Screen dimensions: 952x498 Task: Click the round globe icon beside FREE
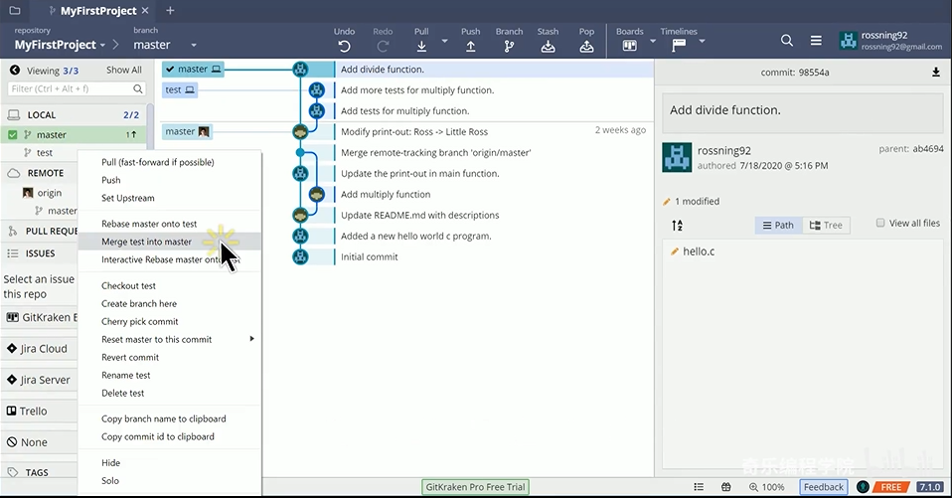coord(863,487)
